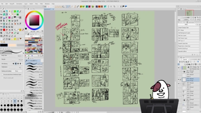Select the 2.5 brush size preset
Screen dimensions: 201x113
(14, 98)
